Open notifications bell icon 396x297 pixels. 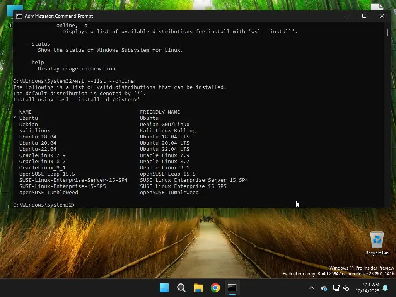[386, 288]
